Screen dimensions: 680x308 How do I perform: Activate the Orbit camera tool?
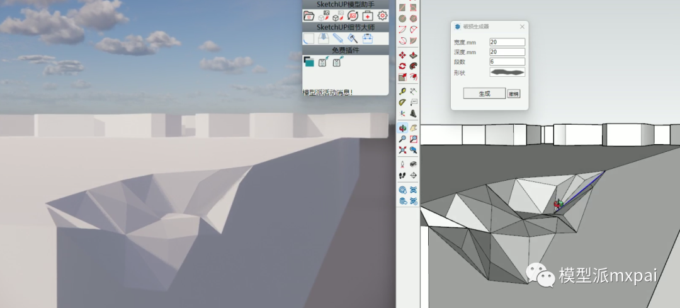click(x=402, y=128)
